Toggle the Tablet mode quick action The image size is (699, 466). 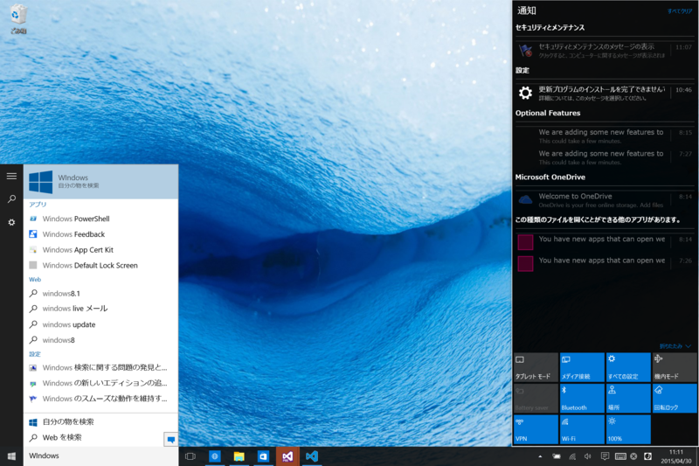536,367
